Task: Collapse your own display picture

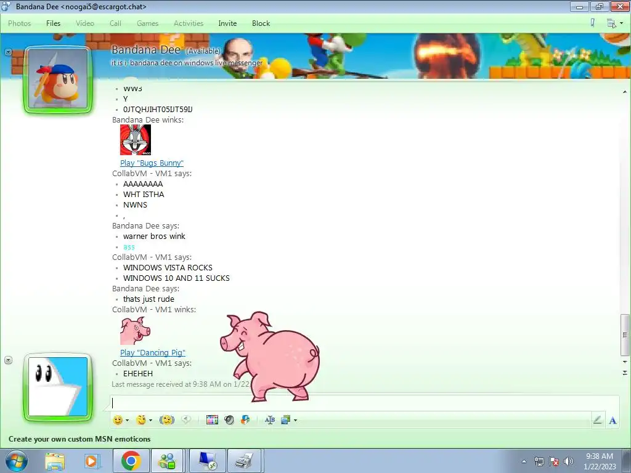Action: pos(8,360)
